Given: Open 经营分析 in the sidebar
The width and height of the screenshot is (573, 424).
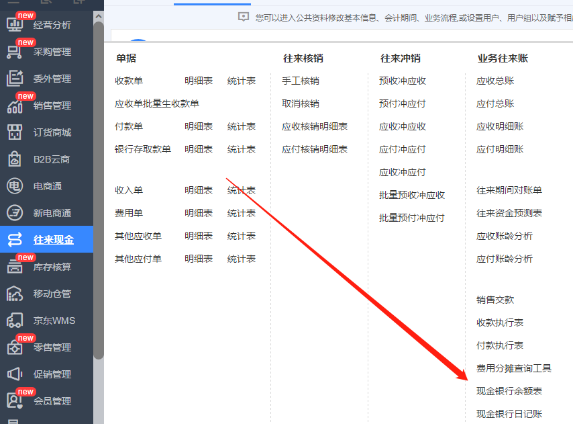Looking at the screenshot, I should [52, 25].
